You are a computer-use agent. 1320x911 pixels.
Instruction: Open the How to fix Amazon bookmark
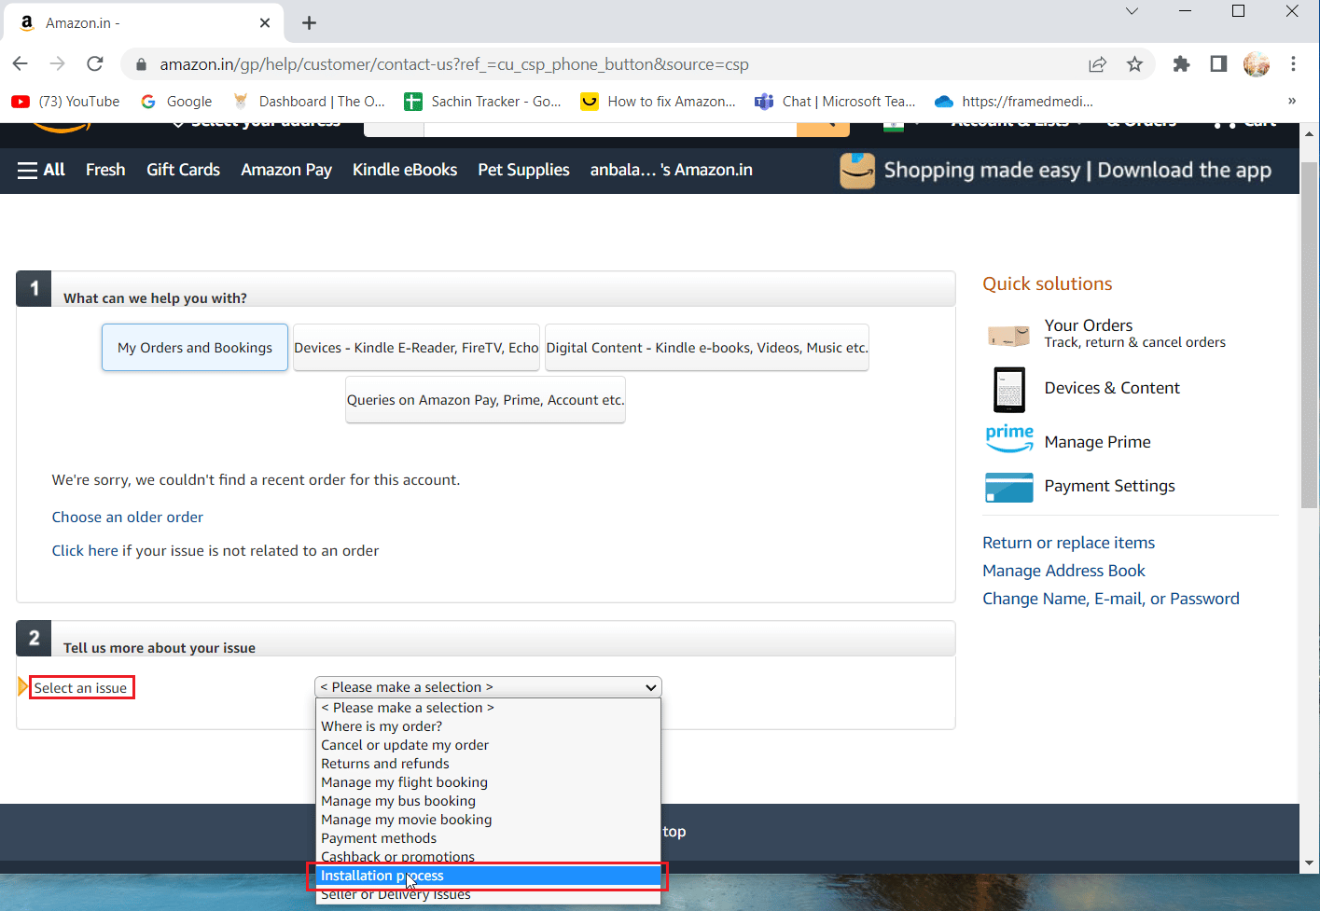click(658, 102)
